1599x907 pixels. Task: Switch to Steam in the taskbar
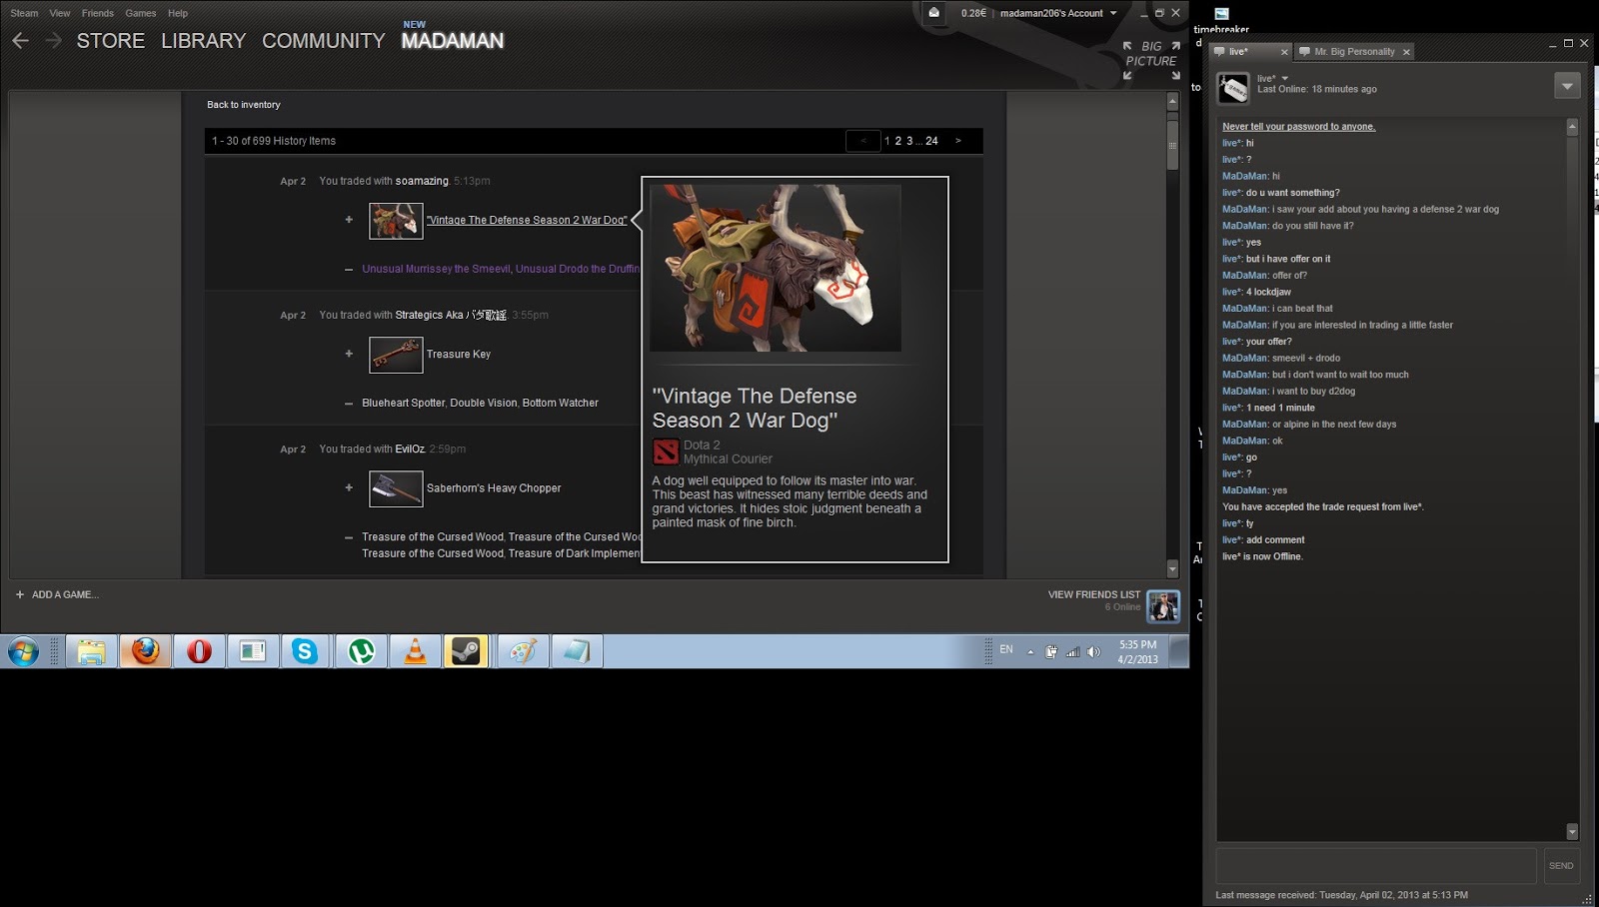point(466,652)
